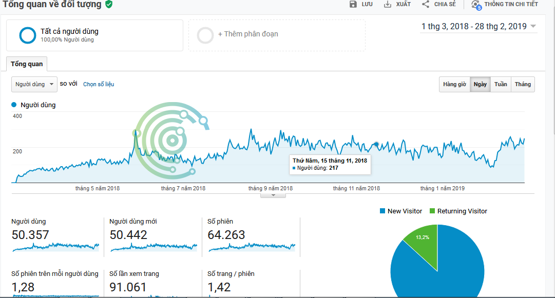Viewport: 555px width, 298px height.
Task: Click the Tổng quan về đối tượng page title
Action: pos(52,4)
